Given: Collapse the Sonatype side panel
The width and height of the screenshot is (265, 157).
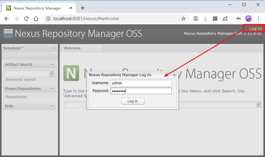Looking at the screenshot, I should pos(54,48).
